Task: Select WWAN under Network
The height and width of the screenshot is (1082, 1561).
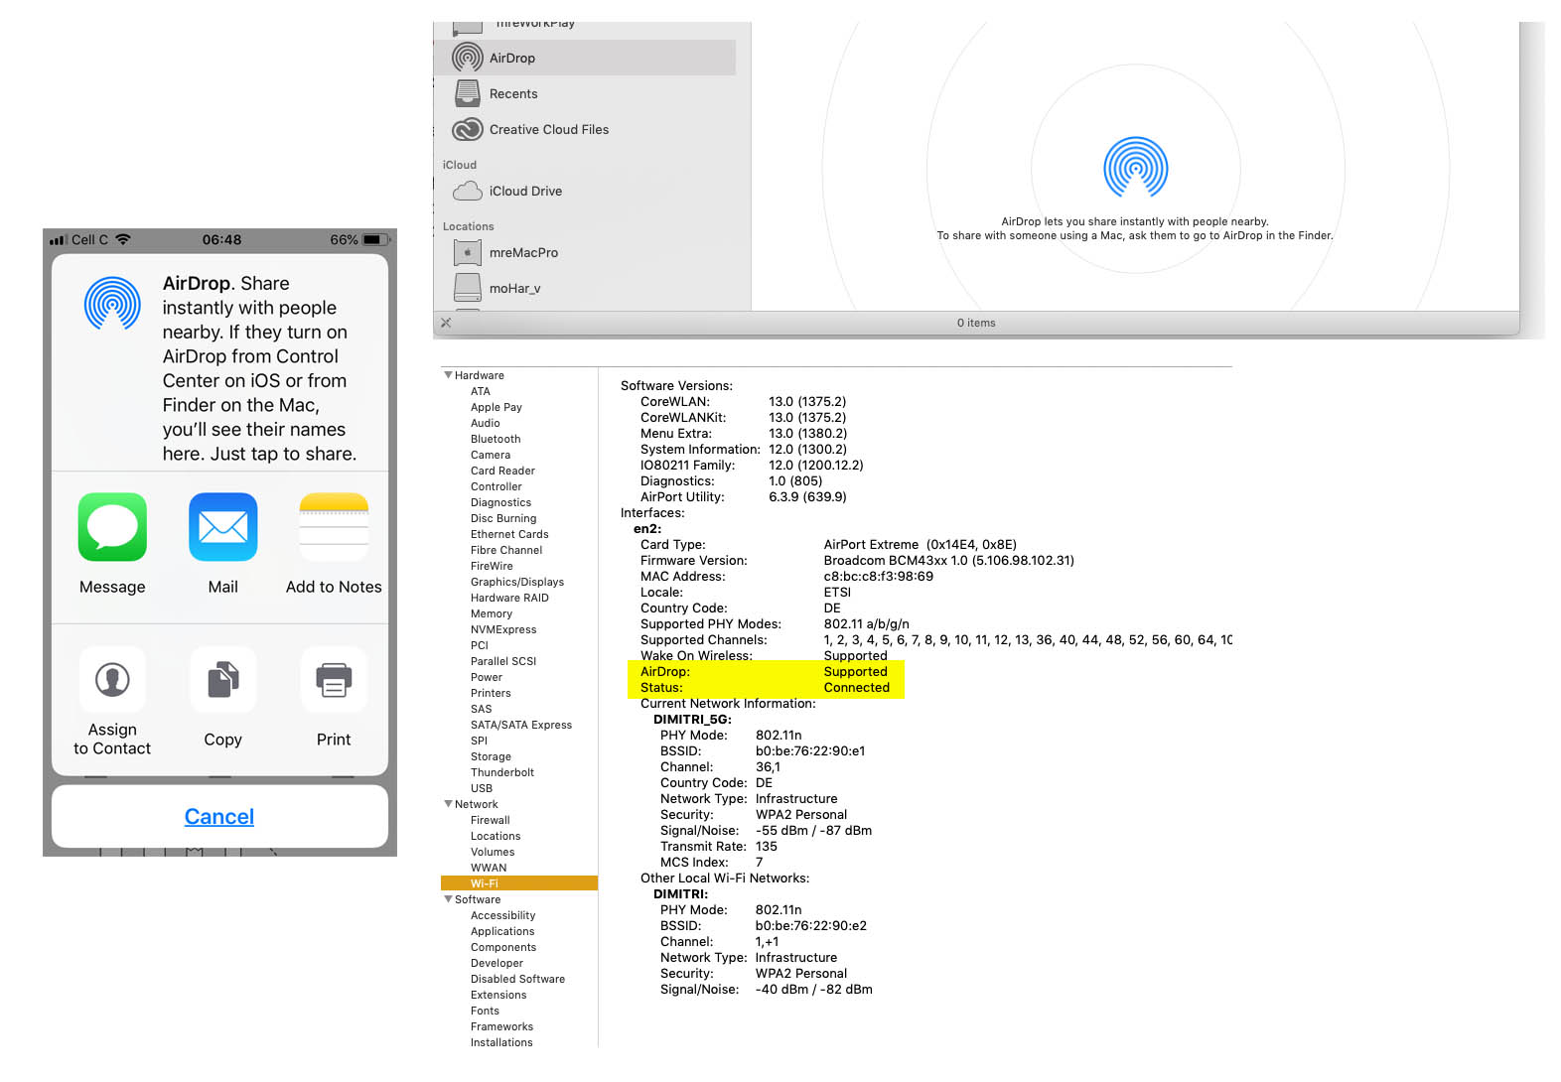Action: click(489, 868)
